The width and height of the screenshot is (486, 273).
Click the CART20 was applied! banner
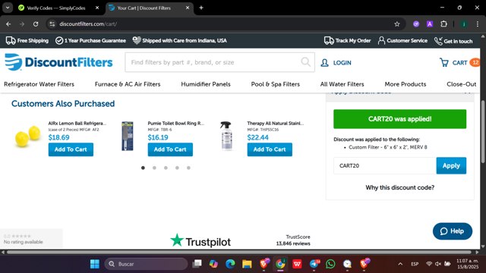tap(400, 119)
